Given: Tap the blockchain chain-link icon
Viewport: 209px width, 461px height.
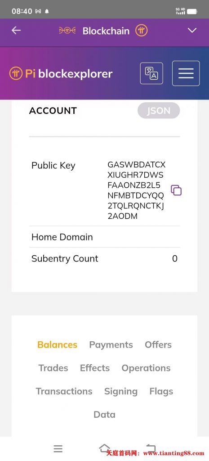Looking at the screenshot, I should point(67,31).
